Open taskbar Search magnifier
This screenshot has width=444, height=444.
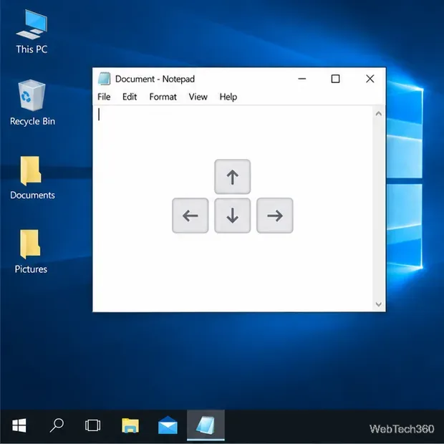(x=57, y=425)
